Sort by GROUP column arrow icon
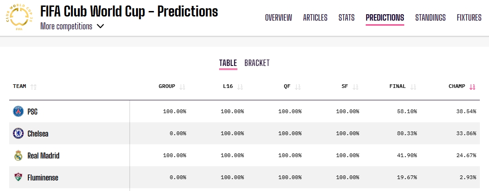489x191 pixels. [182, 87]
